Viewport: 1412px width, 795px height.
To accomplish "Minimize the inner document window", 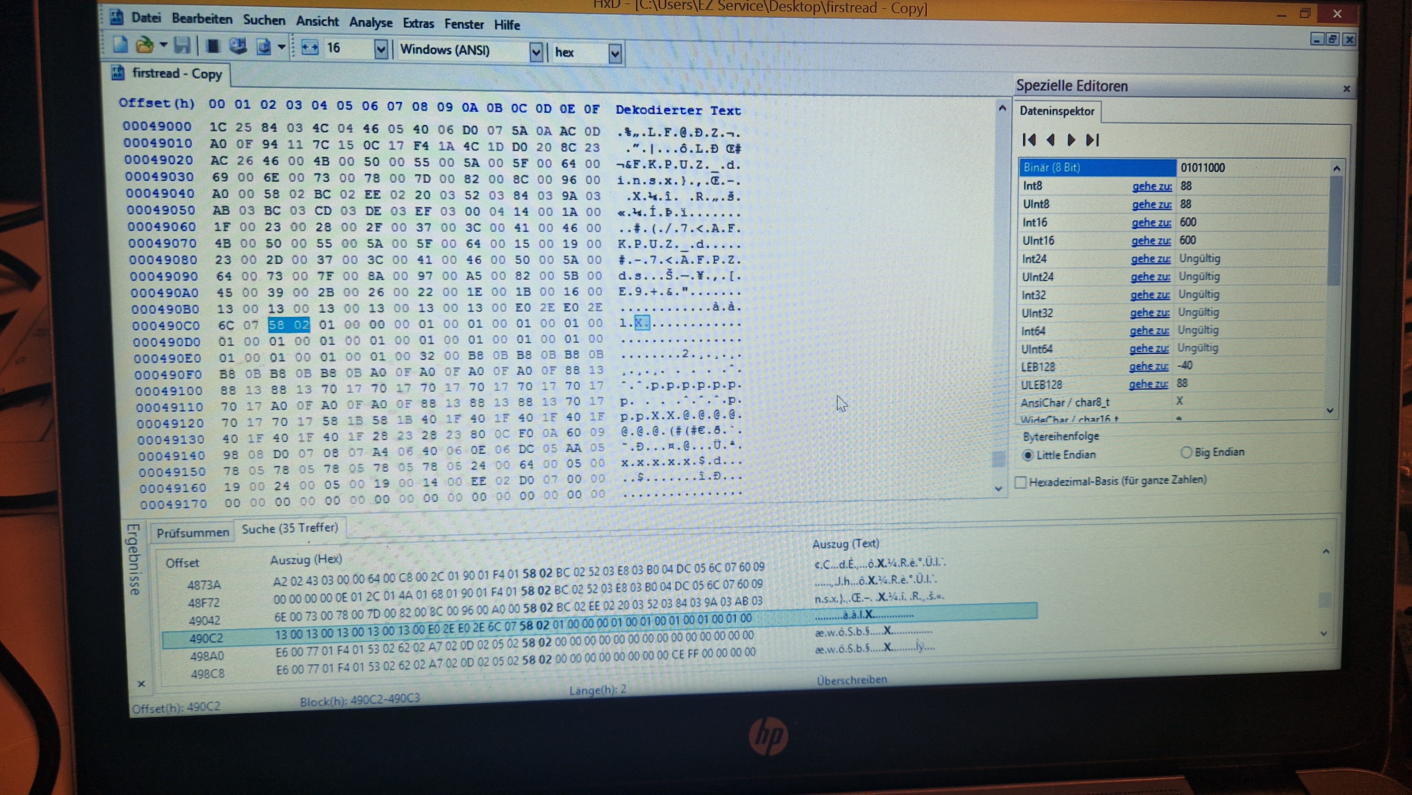I will 1317,39.
